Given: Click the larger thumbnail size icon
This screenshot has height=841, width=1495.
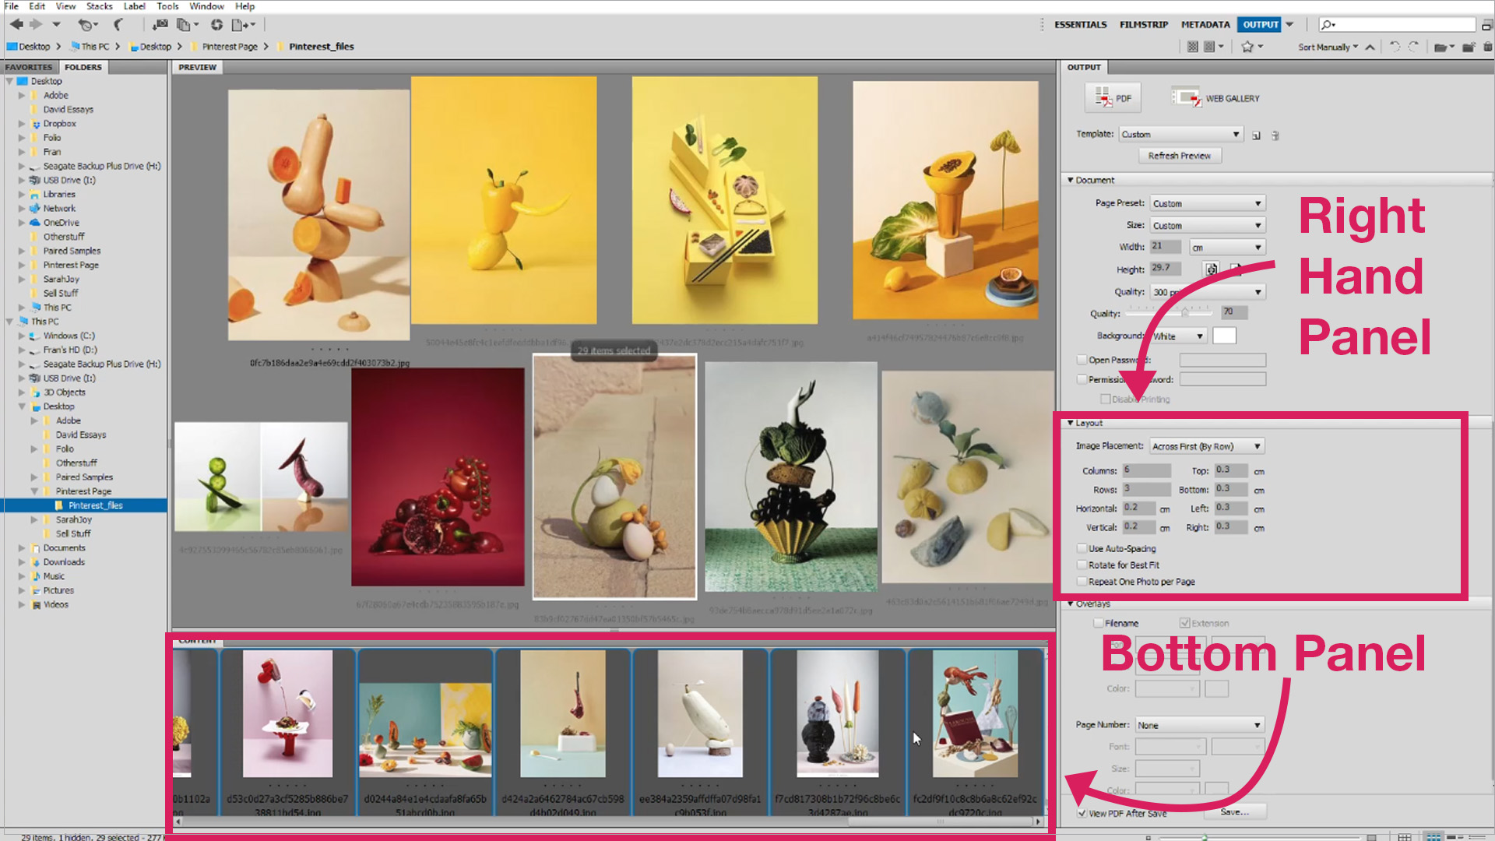Looking at the screenshot, I should pyautogui.click(x=1372, y=837).
